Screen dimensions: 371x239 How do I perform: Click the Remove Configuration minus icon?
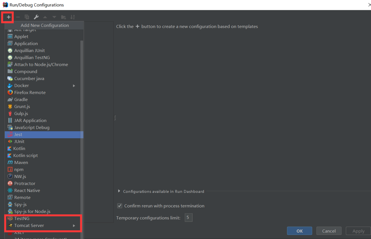(x=18, y=17)
